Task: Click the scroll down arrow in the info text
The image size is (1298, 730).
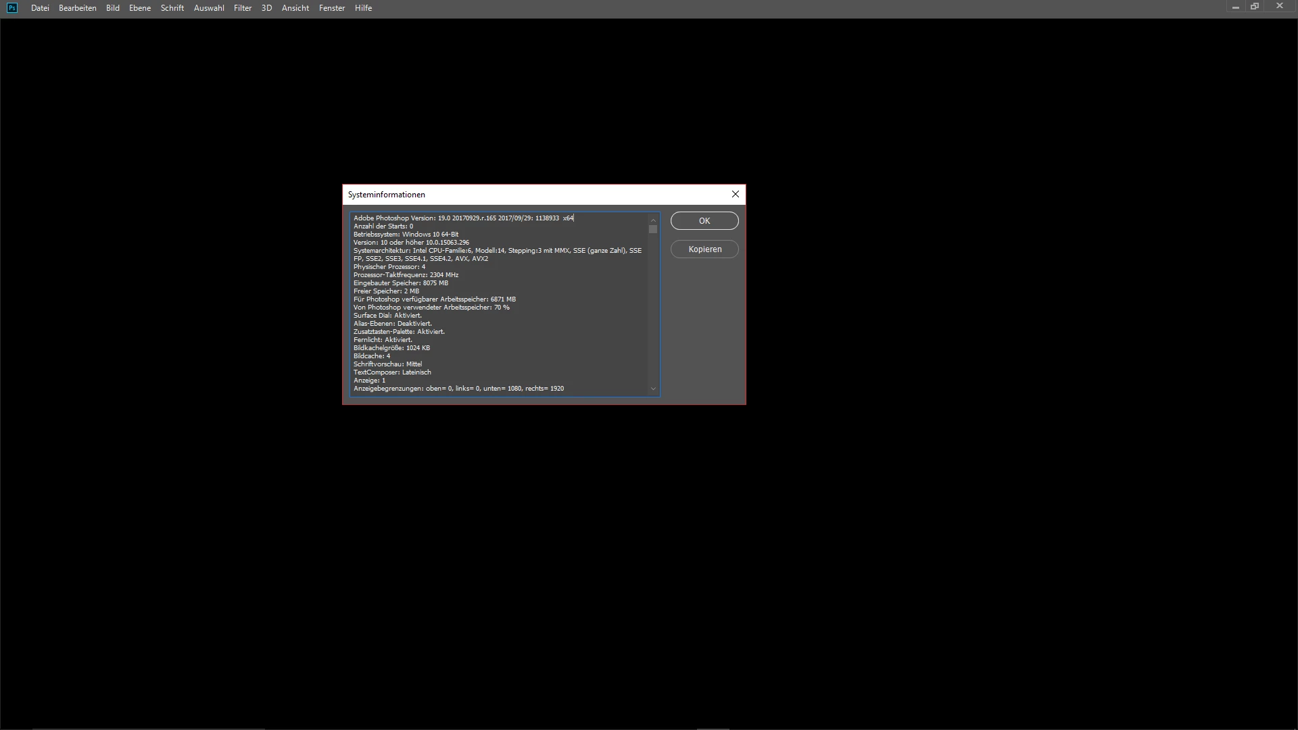Action: pyautogui.click(x=653, y=389)
